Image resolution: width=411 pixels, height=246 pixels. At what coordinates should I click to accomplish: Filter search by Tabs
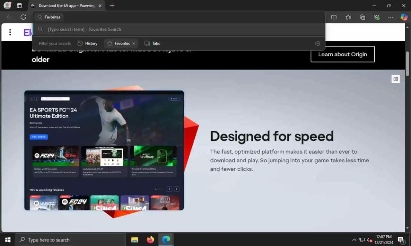(x=152, y=43)
